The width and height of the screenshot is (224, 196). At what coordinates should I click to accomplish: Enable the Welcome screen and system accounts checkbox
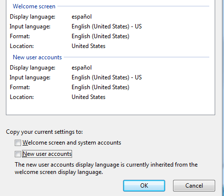(18, 143)
